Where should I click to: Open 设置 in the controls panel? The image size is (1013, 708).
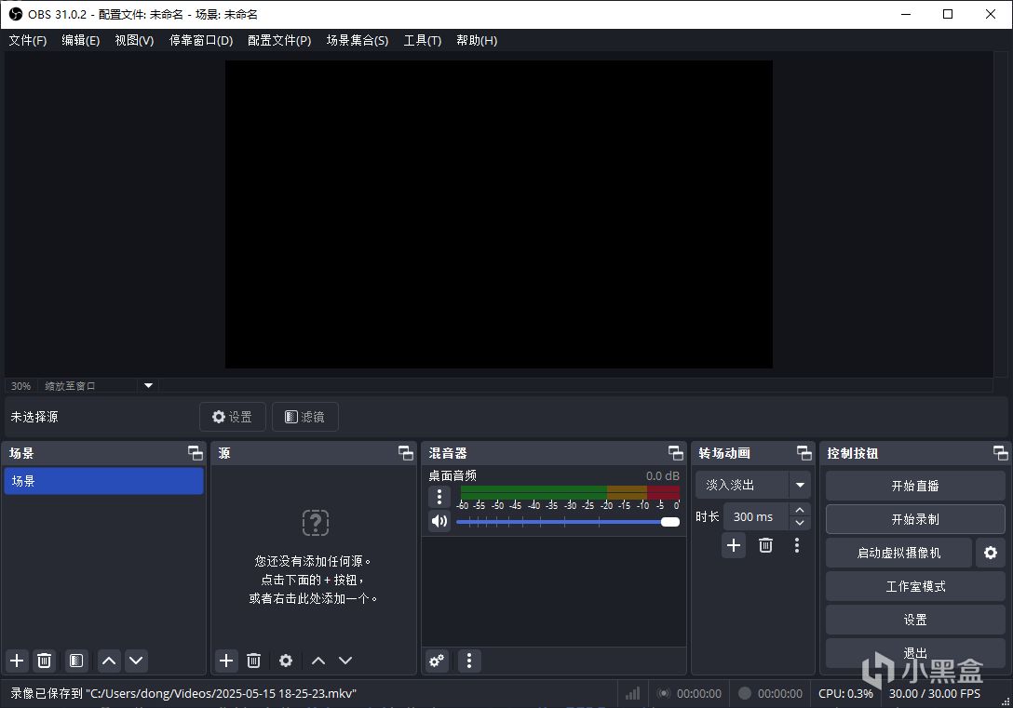pyautogui.click(x=915, y=620)
